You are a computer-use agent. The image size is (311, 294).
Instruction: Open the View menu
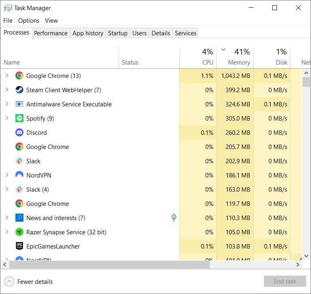[51, 21]
